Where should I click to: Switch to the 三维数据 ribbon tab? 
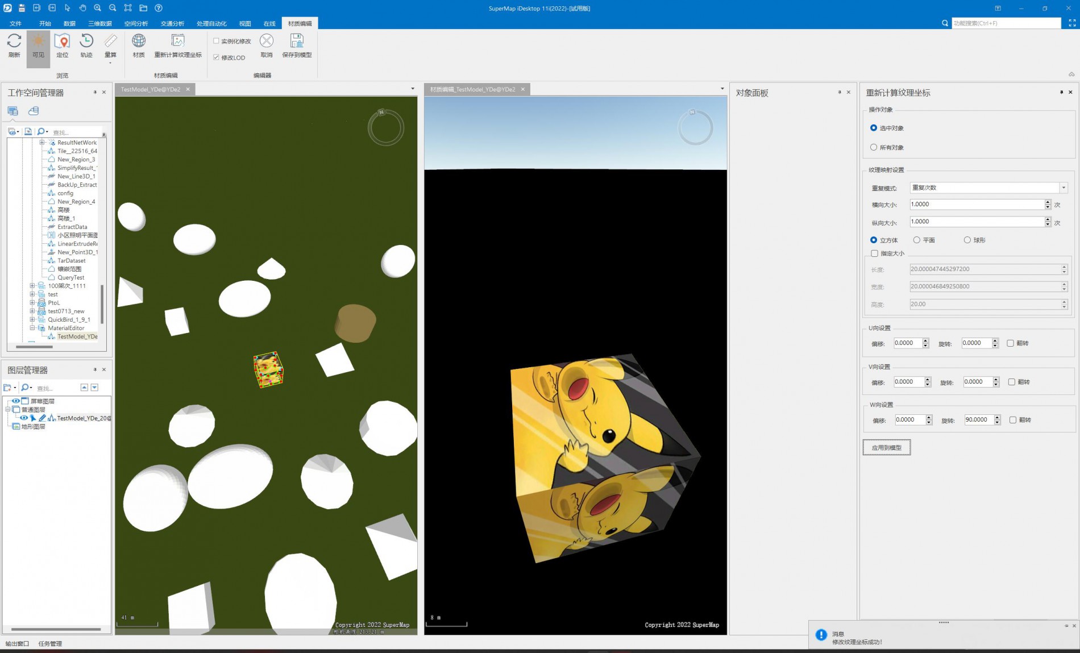100,23
